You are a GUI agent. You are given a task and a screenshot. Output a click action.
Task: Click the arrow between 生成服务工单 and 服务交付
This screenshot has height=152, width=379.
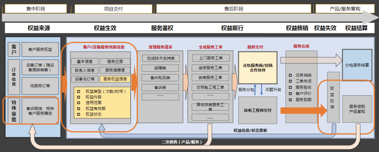235,78
